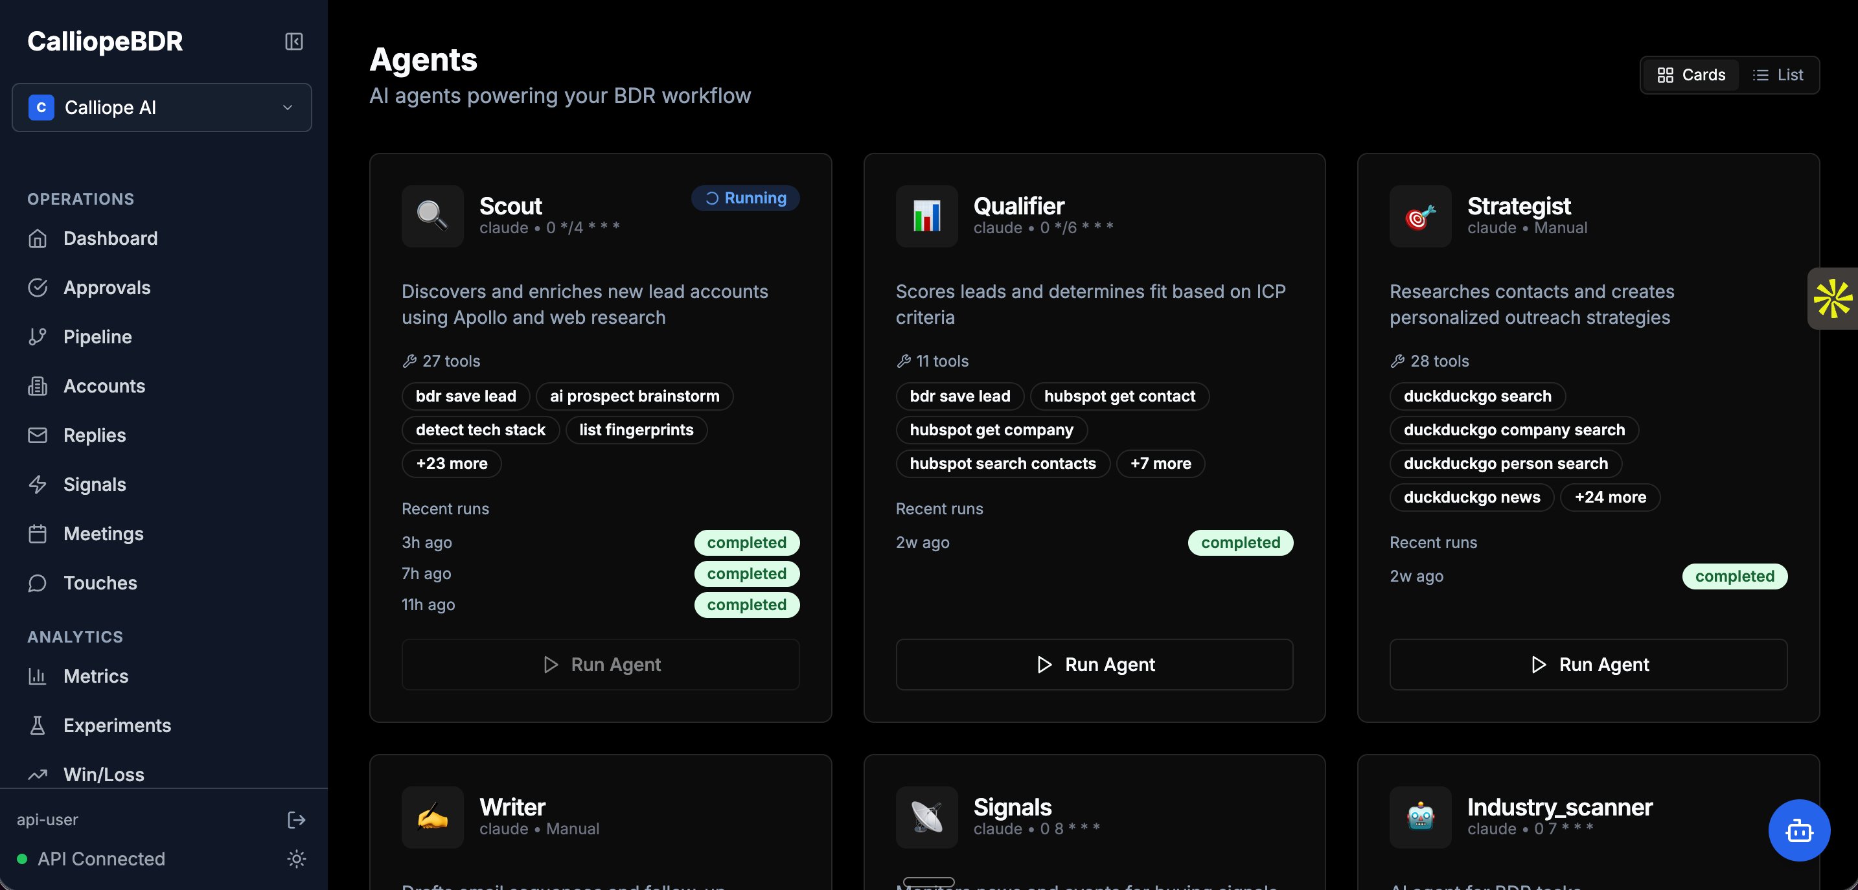Switch to Cards view
This screenshot has width=1858, height=890.
coord(1691,75)
